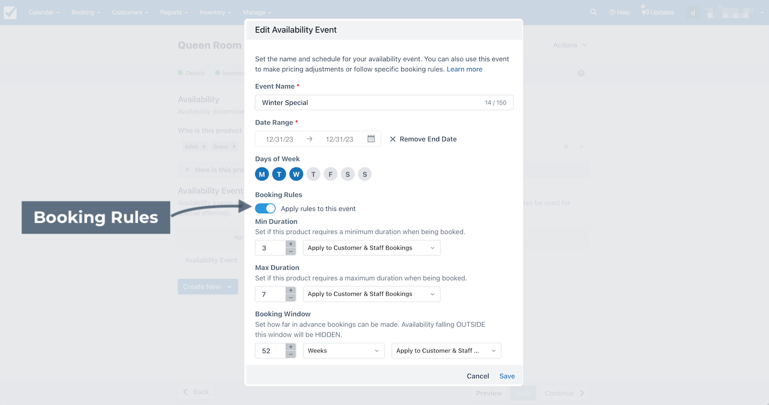Remove the Adult tag
Screen dimensions: 769x405
pyautogui.click(x=204, y=147)
